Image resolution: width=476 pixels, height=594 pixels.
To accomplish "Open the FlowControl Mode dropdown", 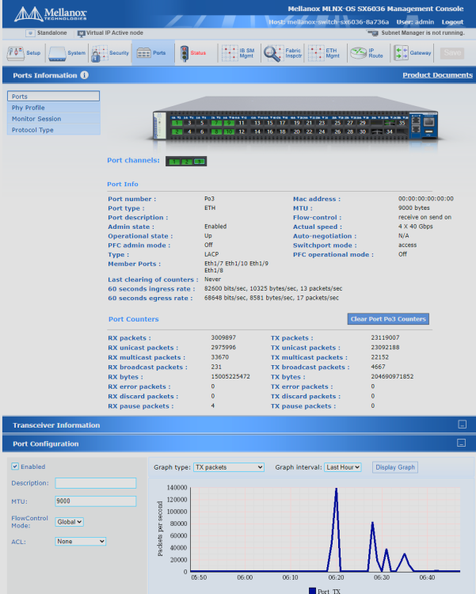I will tap(70, 522).
